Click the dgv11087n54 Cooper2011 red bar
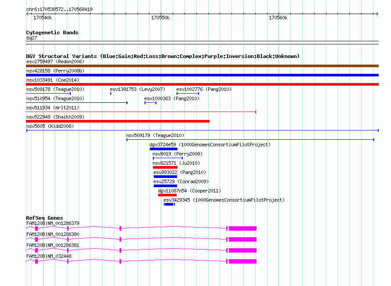This screenshot has width=391, height=286. point(167,195)
